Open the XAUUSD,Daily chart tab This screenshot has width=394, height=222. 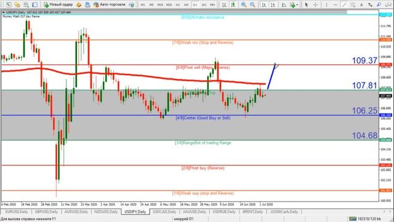195,212
